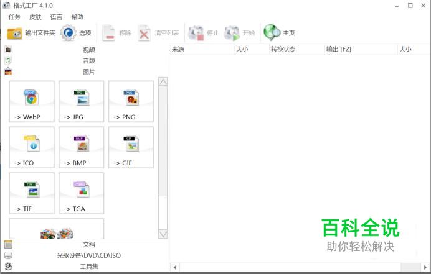Select the -> GIF conversion icon
Viewport: 431px width, 274px height.
[131, 147]
